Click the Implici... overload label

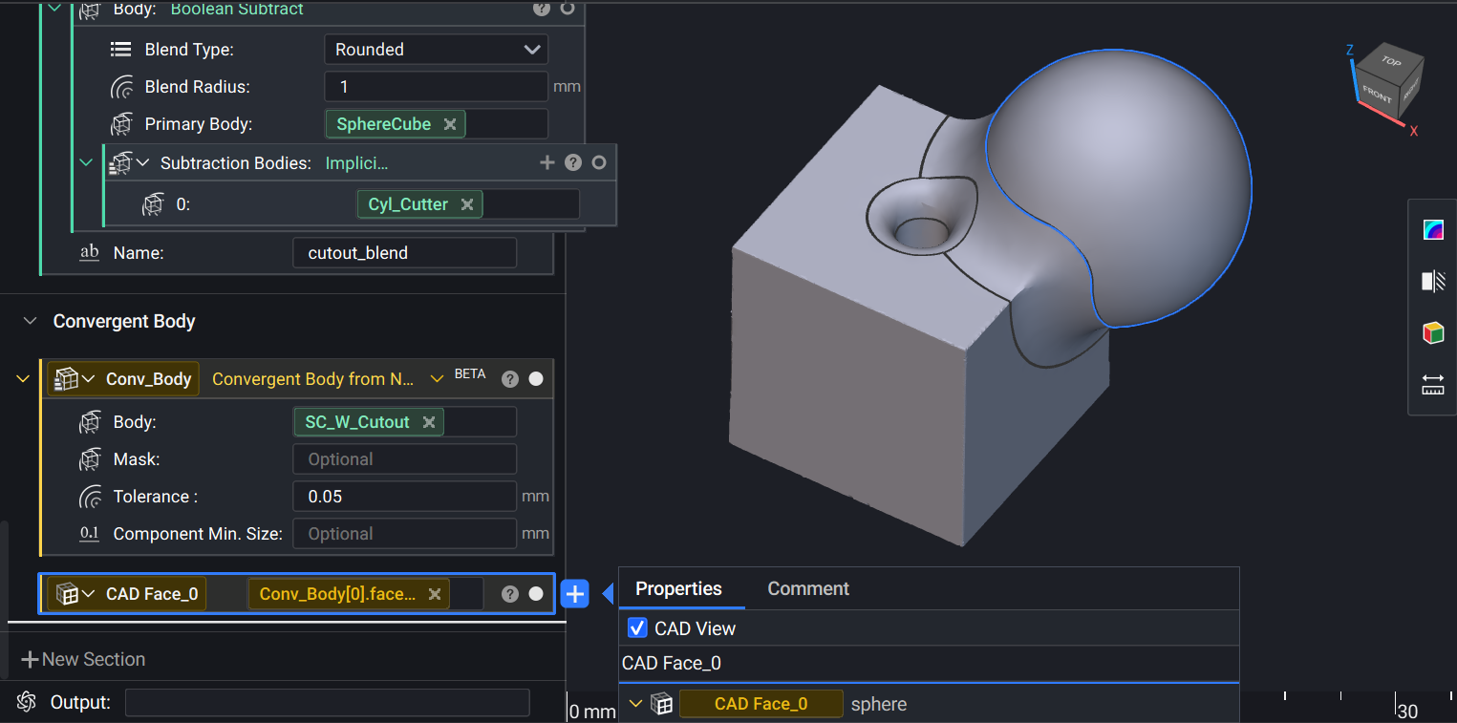coord(356,162)
